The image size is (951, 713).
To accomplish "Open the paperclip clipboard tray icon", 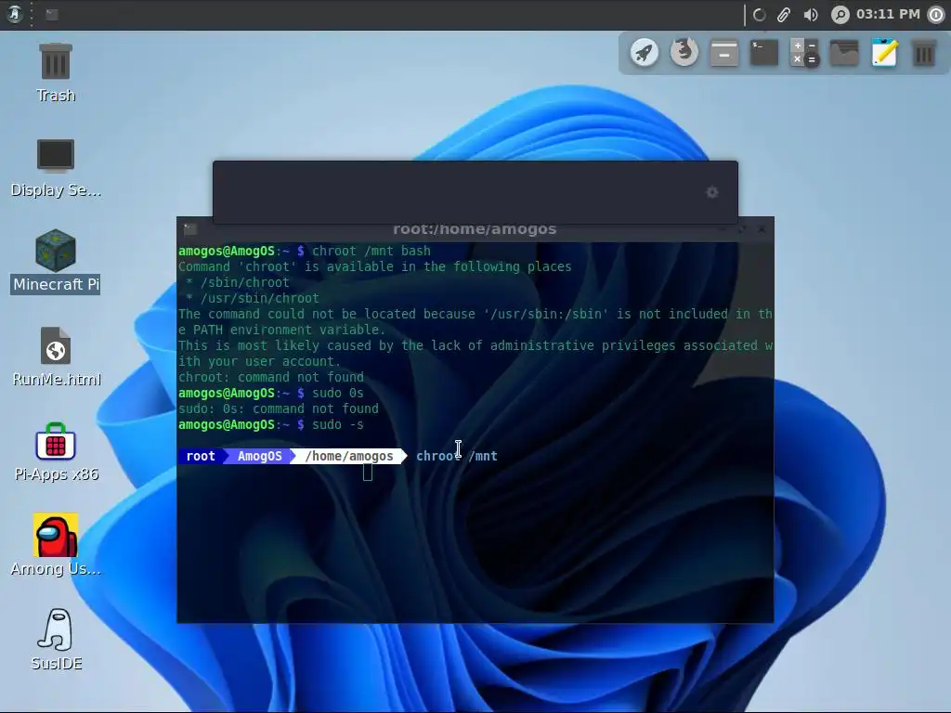I will tap(784, 15).
